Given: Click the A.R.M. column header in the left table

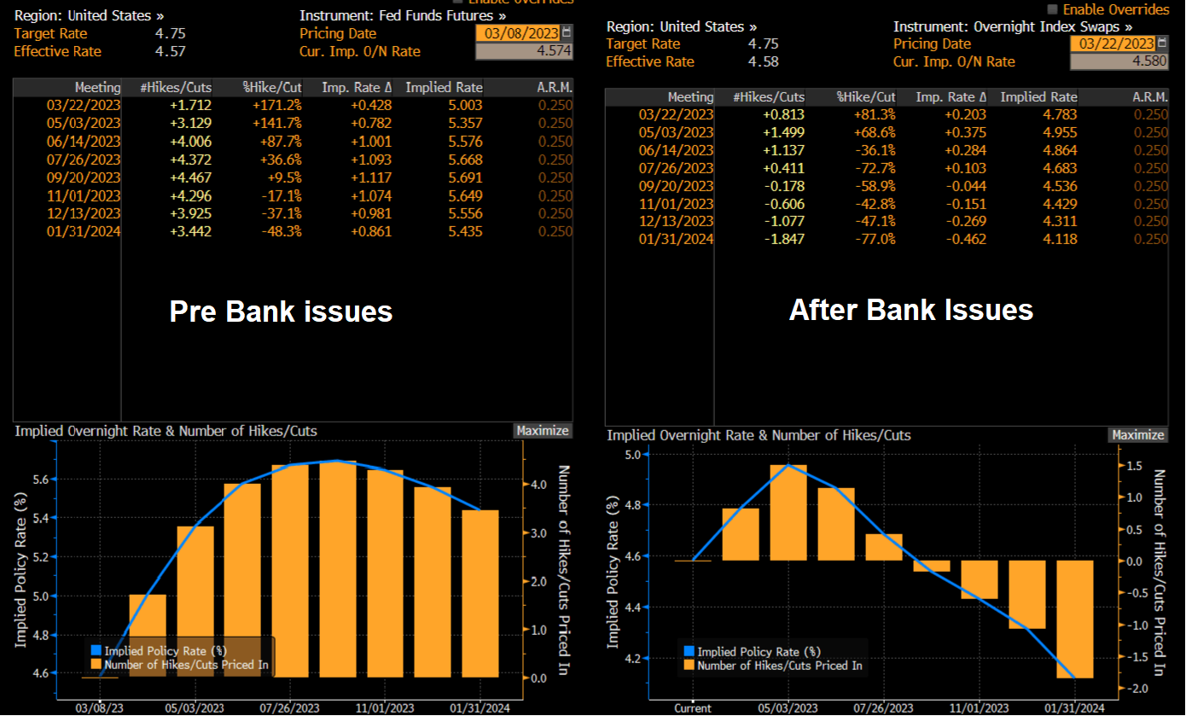Looking at the screenshot, I should click(553, 88).
